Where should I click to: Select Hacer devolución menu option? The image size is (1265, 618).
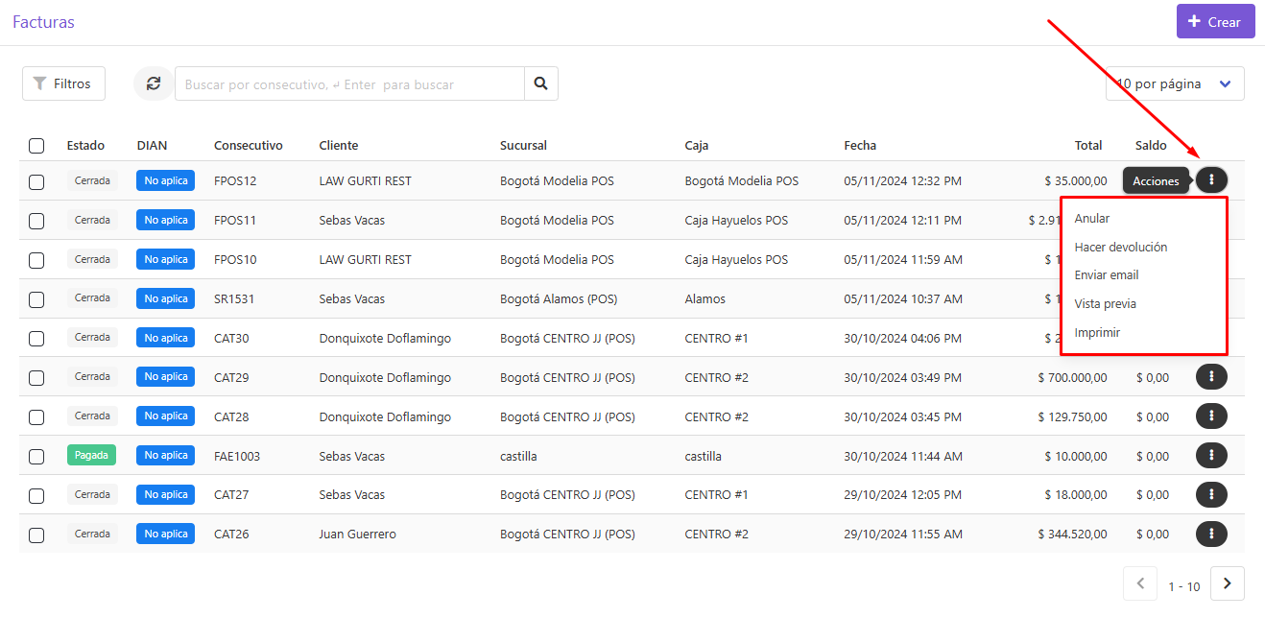tap(1121, 247)
